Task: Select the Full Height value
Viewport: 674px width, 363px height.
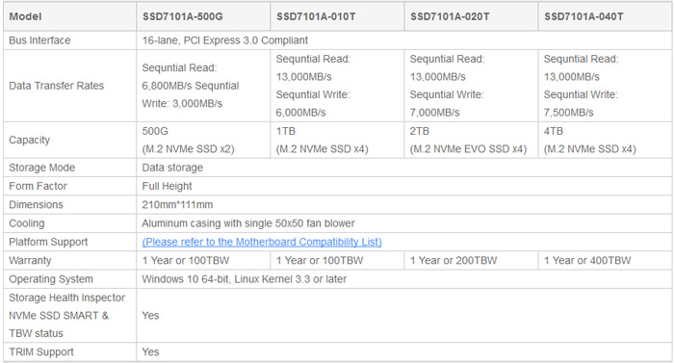Action: coord(167,186)
